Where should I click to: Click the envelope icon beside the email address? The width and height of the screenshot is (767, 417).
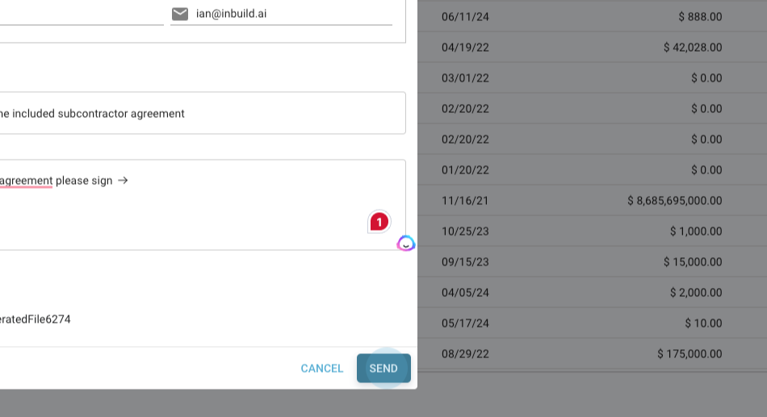pos(180,14)
